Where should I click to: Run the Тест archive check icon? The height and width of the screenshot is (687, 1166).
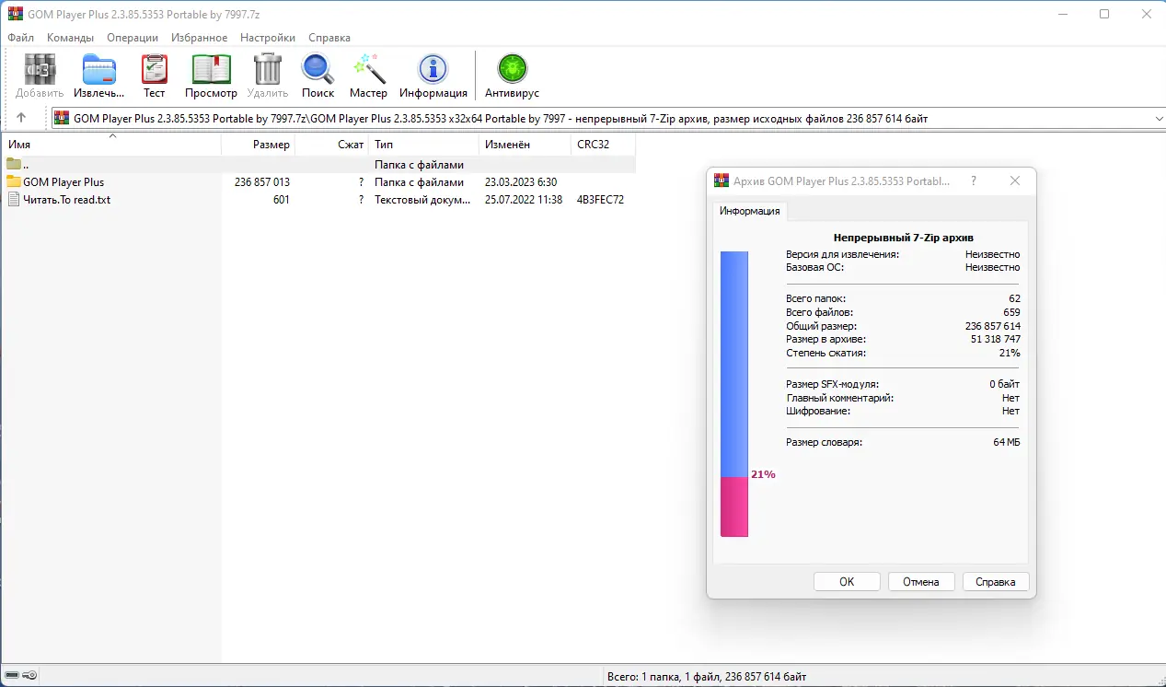click(x=154, y=70)
